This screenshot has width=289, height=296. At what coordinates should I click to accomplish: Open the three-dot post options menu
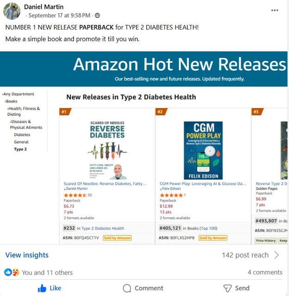[275, 10]
